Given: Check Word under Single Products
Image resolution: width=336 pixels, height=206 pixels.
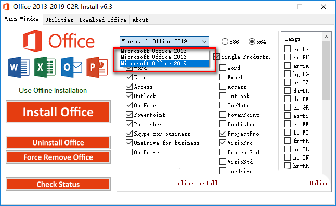Looking at the screenshot, I should click(223, 67).
